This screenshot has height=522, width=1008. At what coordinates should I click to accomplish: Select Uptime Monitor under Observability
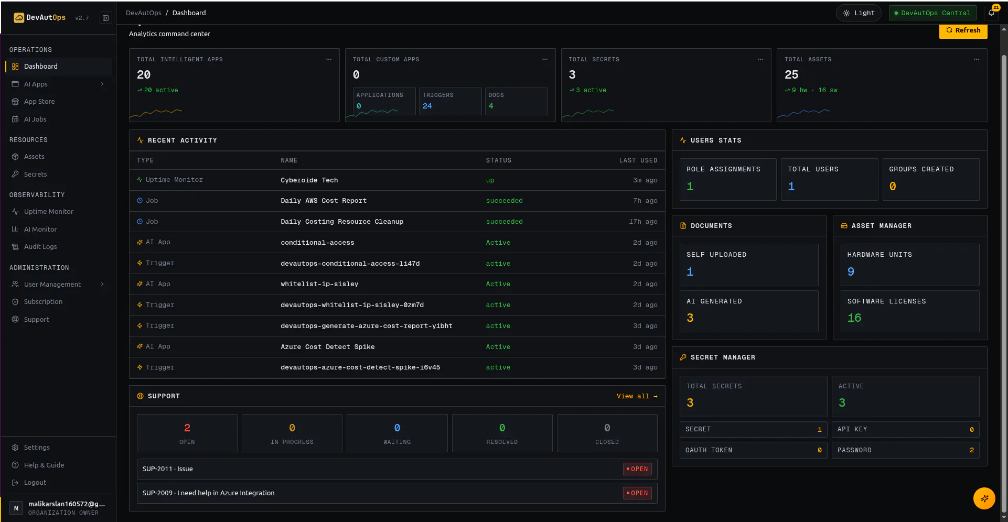[x=59, y=212]
